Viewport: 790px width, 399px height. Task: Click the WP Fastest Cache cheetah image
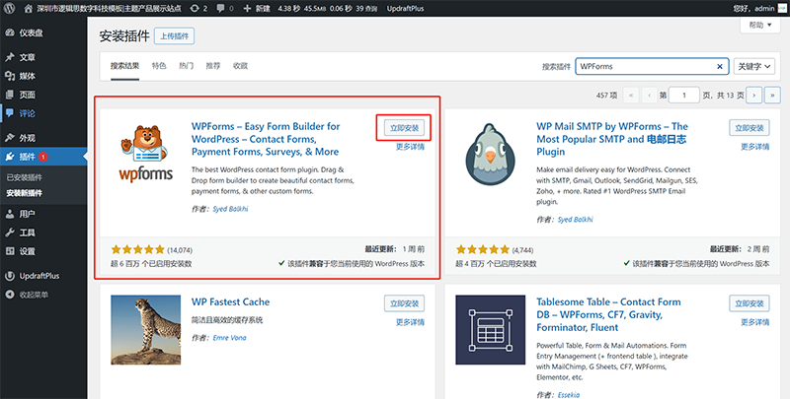click(x=145, y=330)
